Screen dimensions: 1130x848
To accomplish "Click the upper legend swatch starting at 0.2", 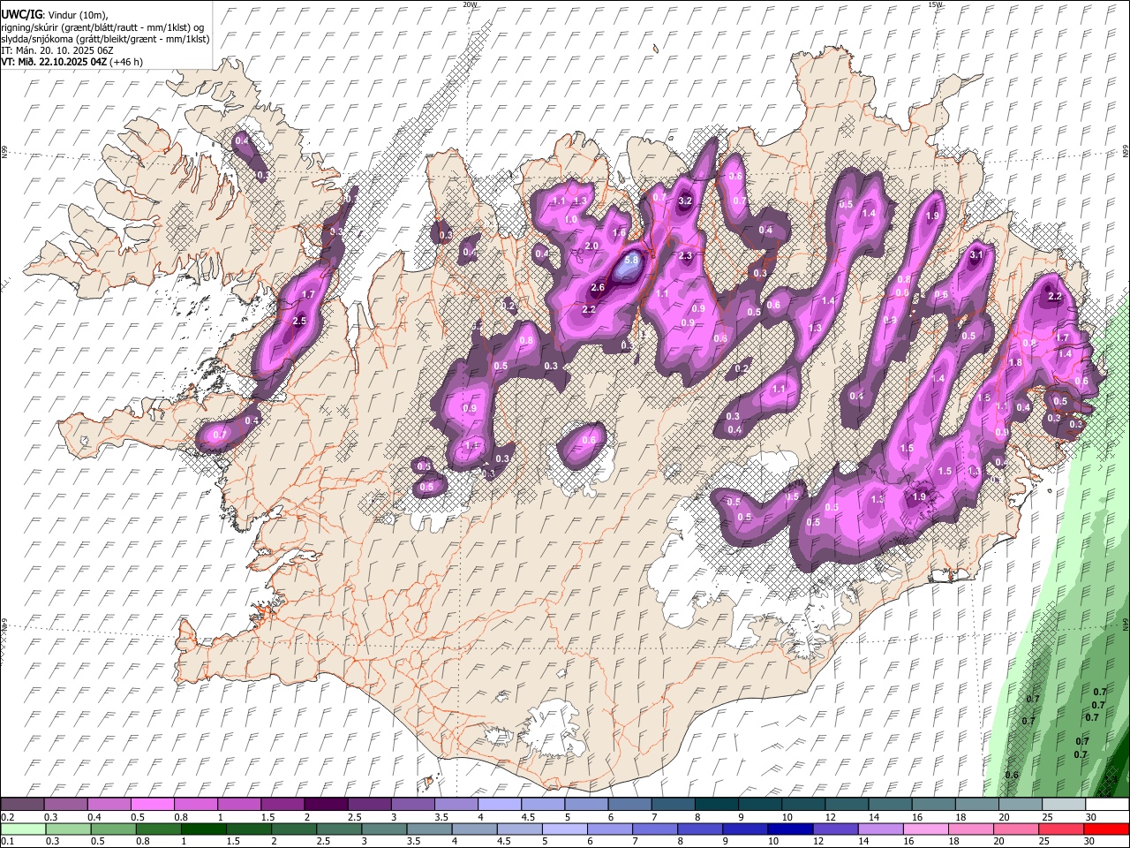I will pyautogui.click(x=24, y=804).
